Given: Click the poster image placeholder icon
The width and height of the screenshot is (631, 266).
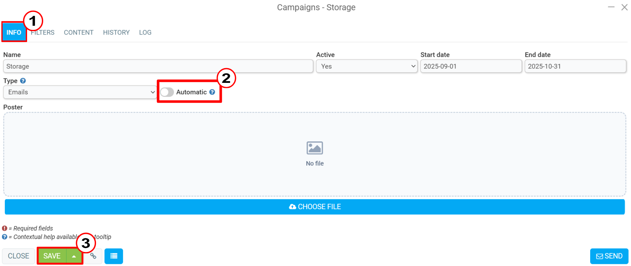Looking at the screenshot, I should (315, 148).
